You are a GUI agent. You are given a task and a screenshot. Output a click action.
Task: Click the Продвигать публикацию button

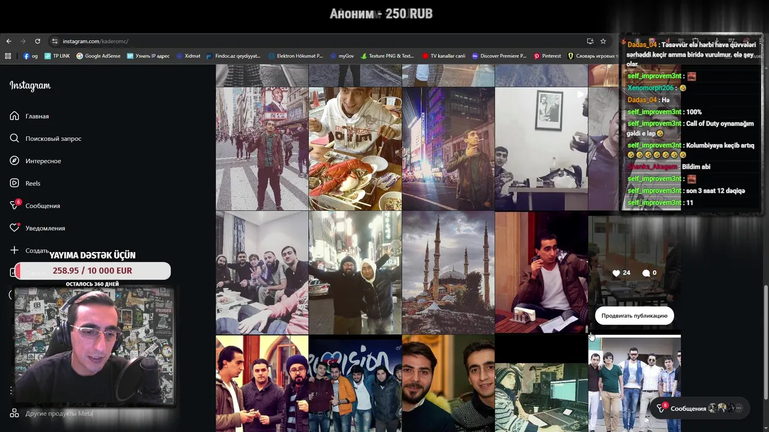point(634,316)
